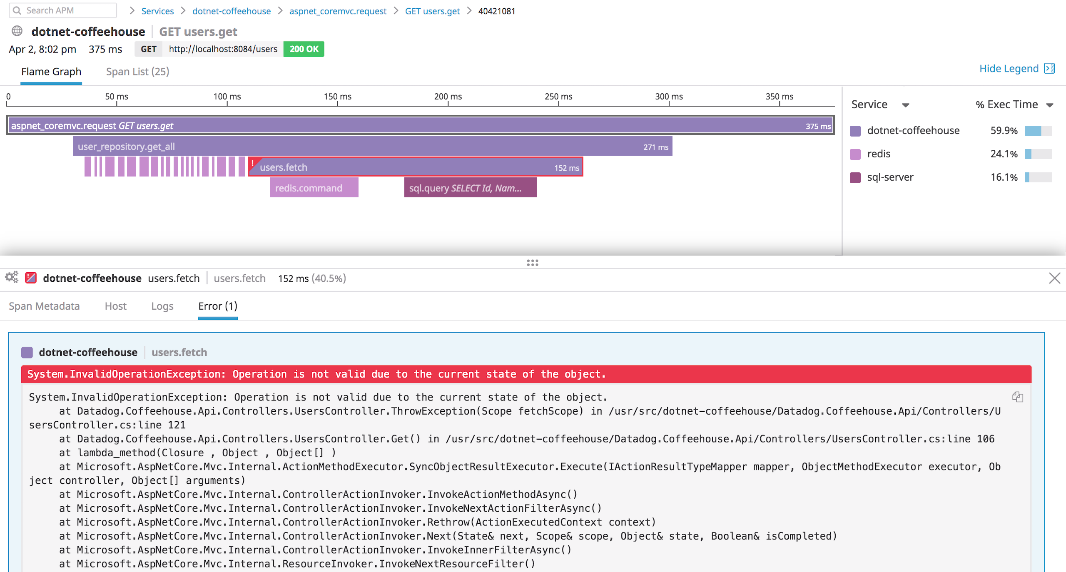The image size is (1066, 572).
Task: Click the drag handle between the two panels
Action: [x=532, y=262]
